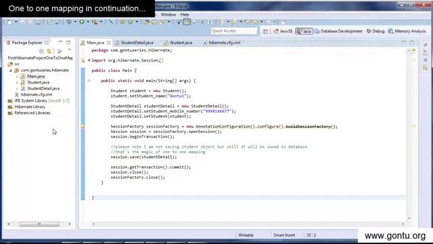Expand Student.java node in Package Explorer
This screenshot has width=433, height=244.
click(17, 83)
